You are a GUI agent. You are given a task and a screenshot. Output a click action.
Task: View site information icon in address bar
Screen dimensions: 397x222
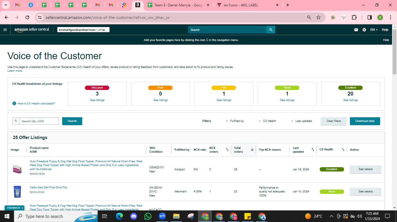[40, 17]
